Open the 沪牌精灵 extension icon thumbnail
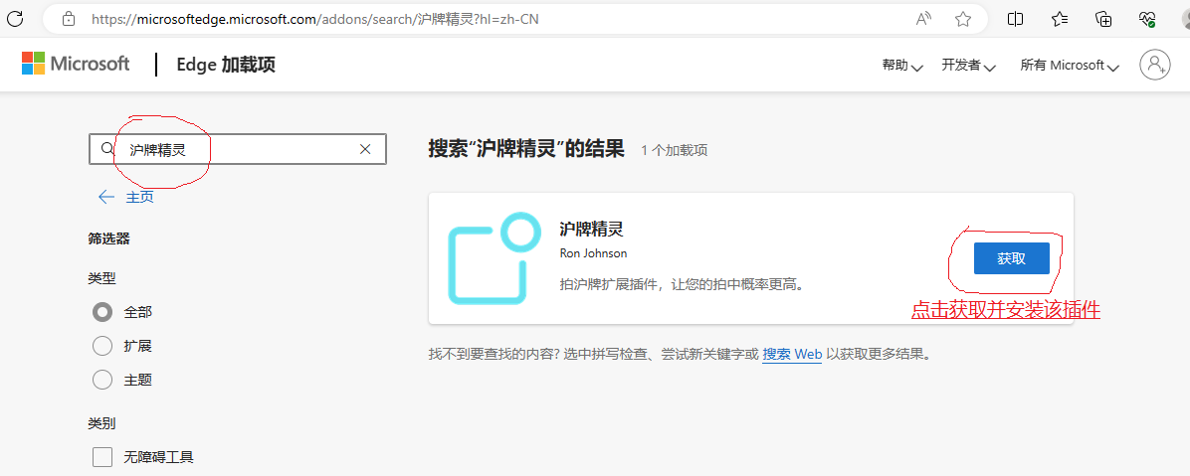 click(495, 258)
